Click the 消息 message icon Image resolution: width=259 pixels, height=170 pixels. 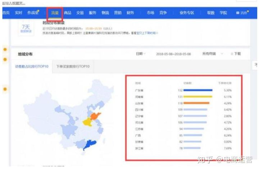tap(242, 13)
